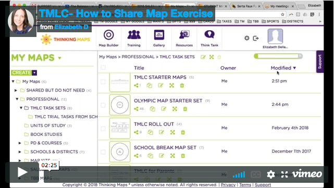
Task: Check the OLYMPIC MAP STARTER SET checkbox
Action: tap(103, 105)
